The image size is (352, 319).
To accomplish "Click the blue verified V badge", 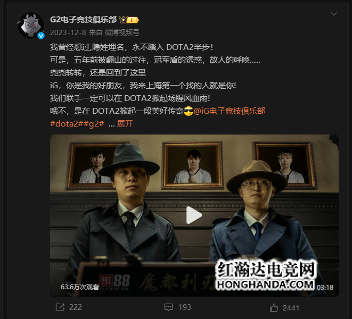I will click(41, 36).
